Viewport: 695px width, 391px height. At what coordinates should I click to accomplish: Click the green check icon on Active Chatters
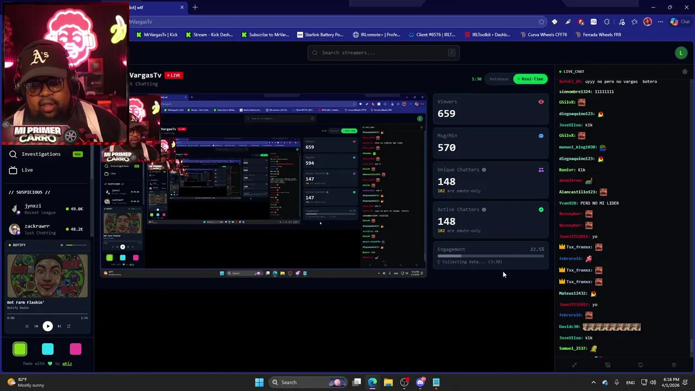coord(541,210)
